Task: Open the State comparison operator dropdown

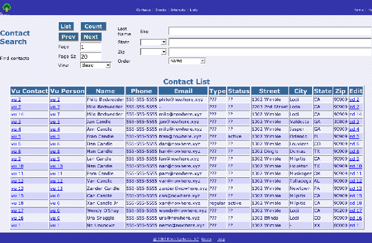Action: tap(153, 42)
